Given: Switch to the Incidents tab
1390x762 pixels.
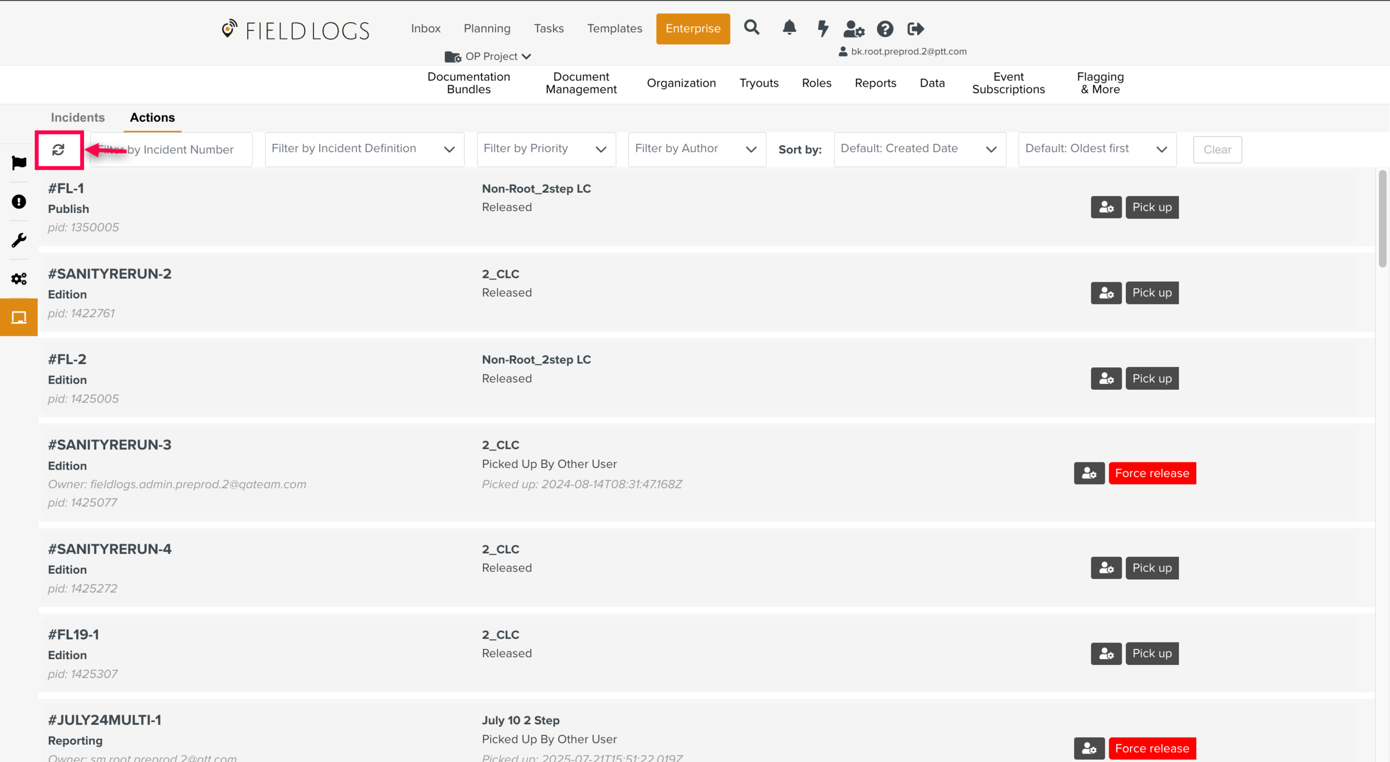Looking at the screenshot, I should pos(77,117).
